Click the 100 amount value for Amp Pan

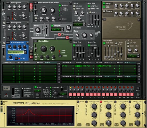click(x=78, y=66)
